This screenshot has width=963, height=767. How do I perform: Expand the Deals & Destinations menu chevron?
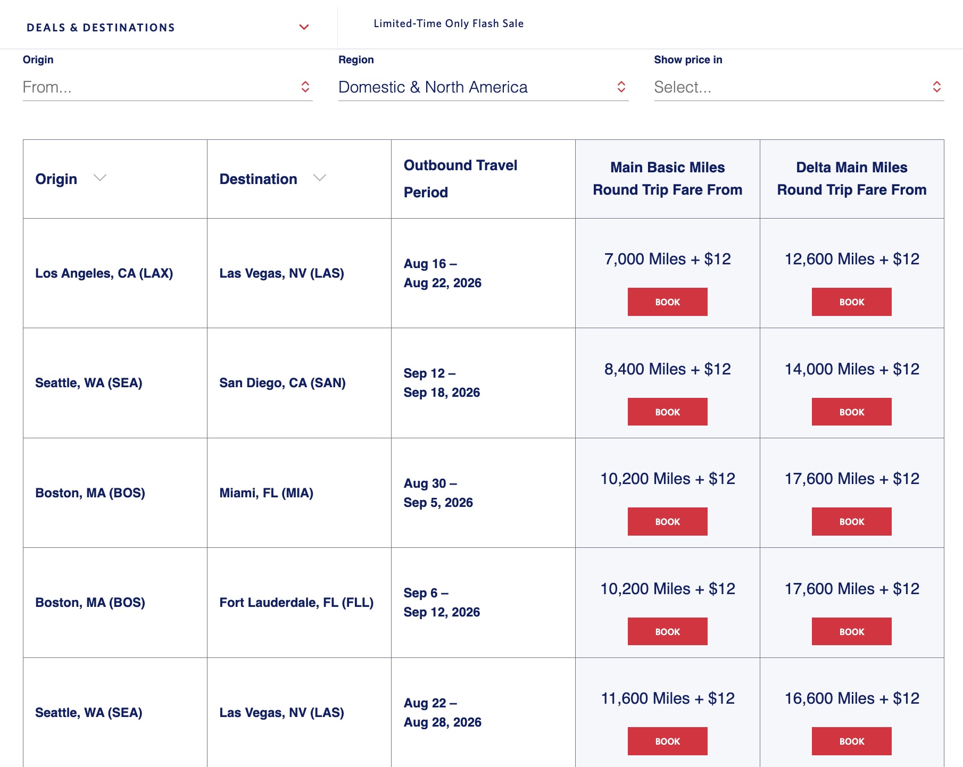(x=304, y=27)
